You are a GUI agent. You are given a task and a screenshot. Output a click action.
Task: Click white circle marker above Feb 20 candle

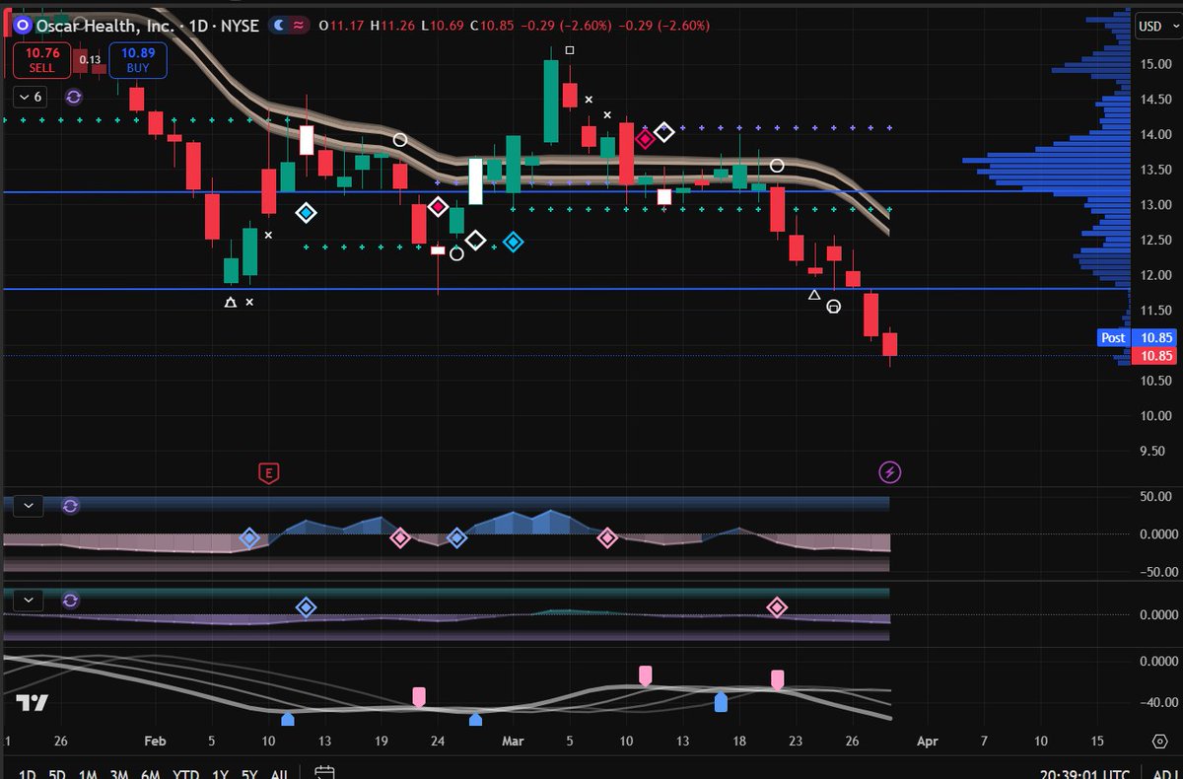399,140
